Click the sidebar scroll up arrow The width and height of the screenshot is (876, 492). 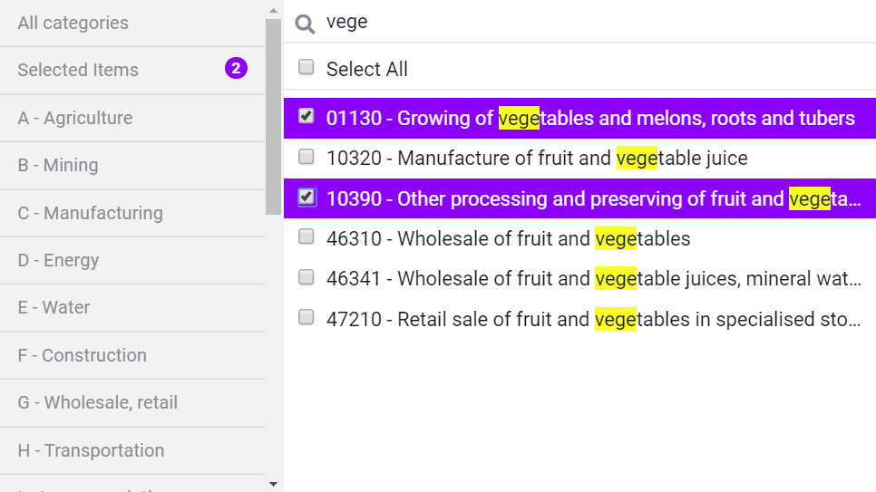(x=273, y=10)
